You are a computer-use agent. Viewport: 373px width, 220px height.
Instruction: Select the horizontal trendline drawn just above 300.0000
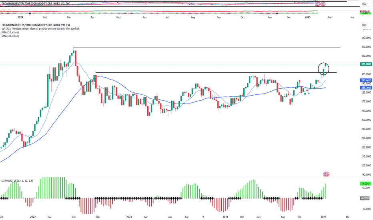coord(216,72)
